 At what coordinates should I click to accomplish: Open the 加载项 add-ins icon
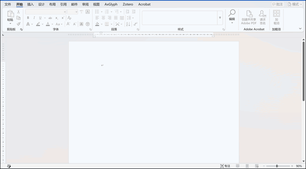pos(277,13)
